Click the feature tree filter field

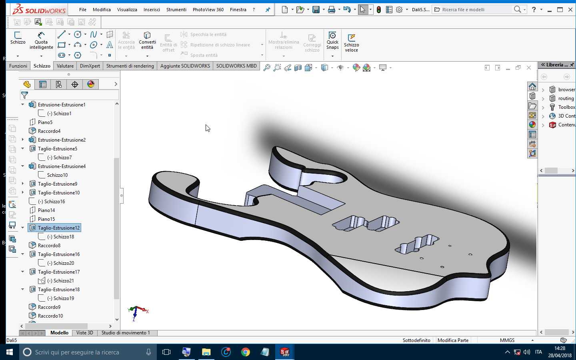click(69, 95)
